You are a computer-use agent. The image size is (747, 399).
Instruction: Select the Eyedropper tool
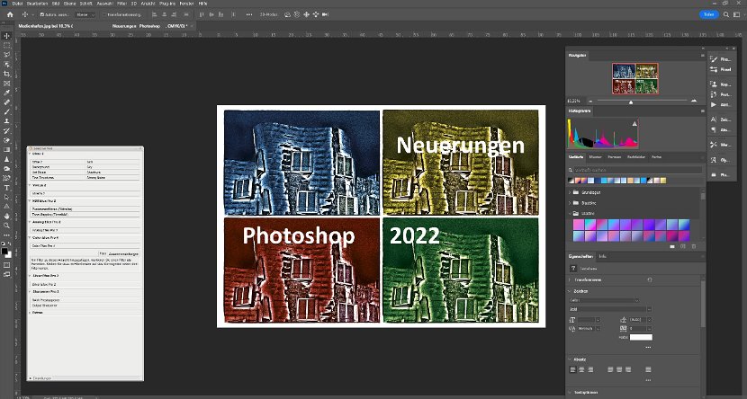6,93
